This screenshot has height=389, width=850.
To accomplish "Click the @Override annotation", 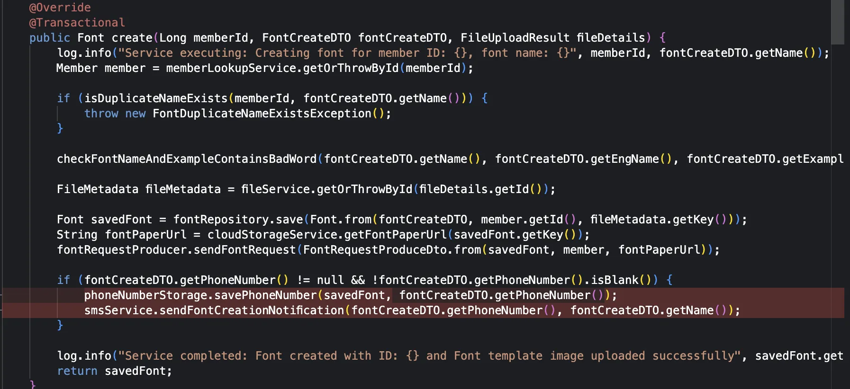I will click(x=60, y=8).
